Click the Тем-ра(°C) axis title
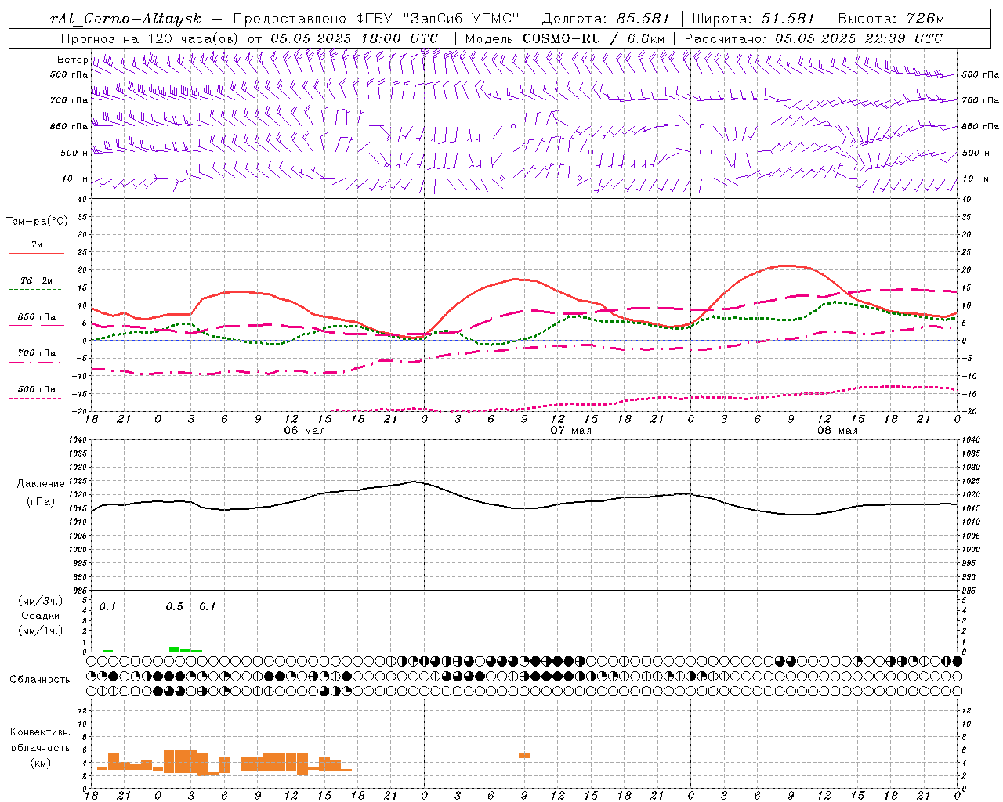 (37, 222)
